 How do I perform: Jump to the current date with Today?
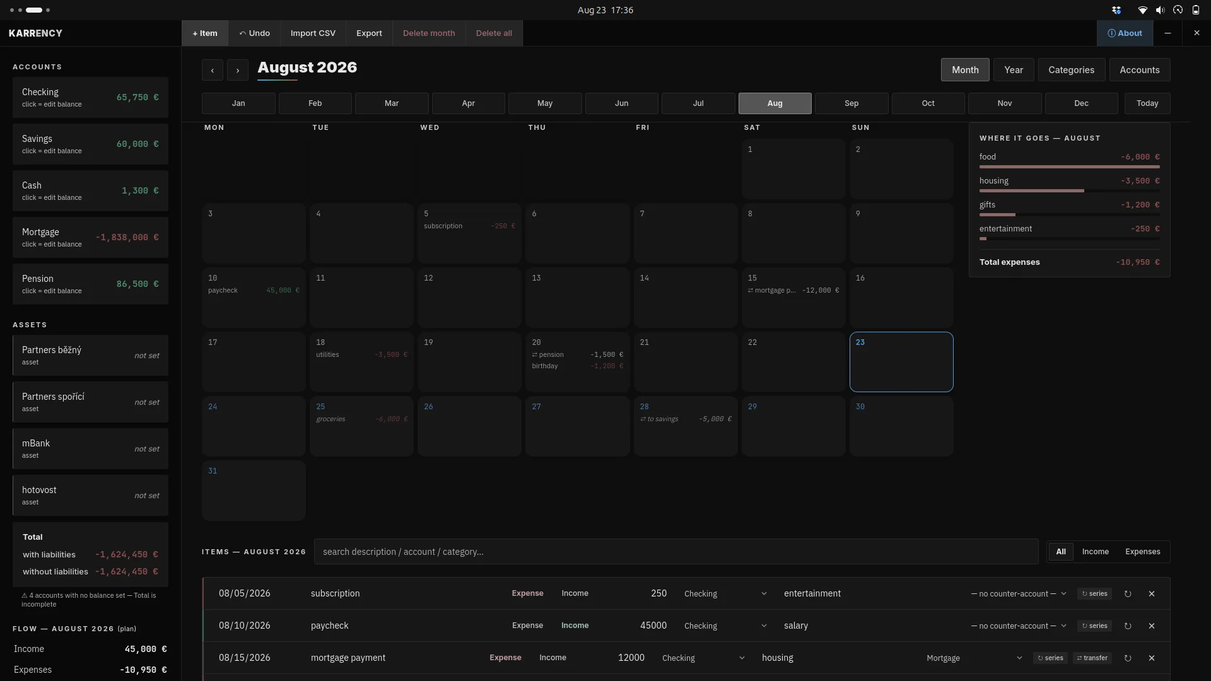coord(1147,103)
